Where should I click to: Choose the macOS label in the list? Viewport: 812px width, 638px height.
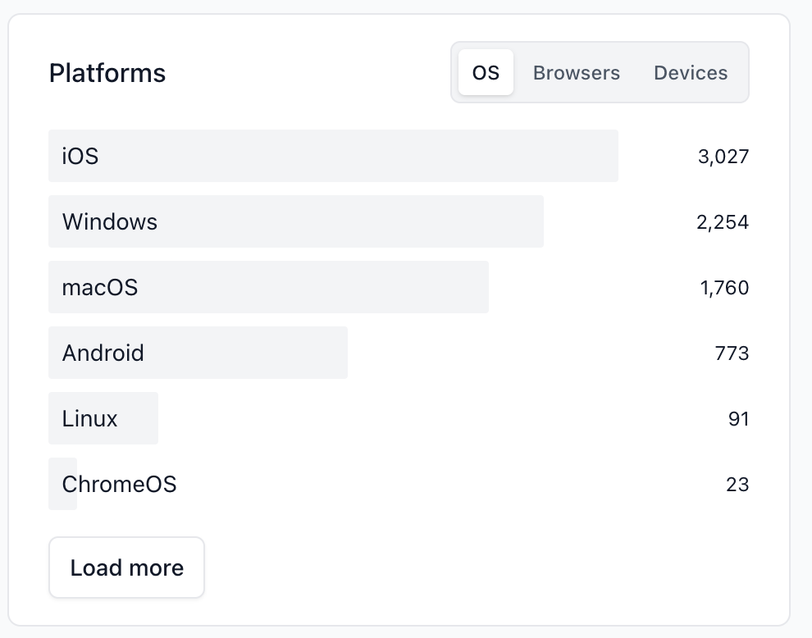(x=100, y=287)
